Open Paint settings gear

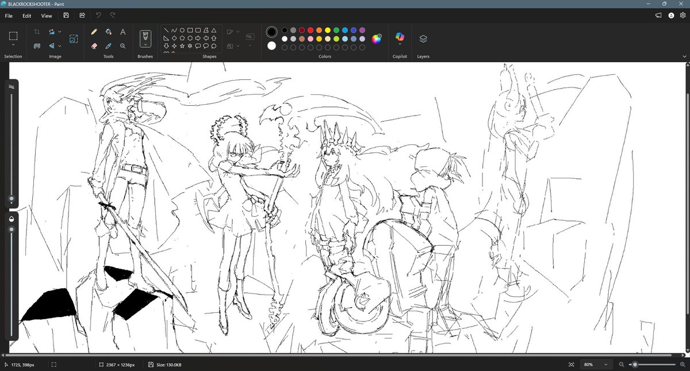[x=683, y=16]
